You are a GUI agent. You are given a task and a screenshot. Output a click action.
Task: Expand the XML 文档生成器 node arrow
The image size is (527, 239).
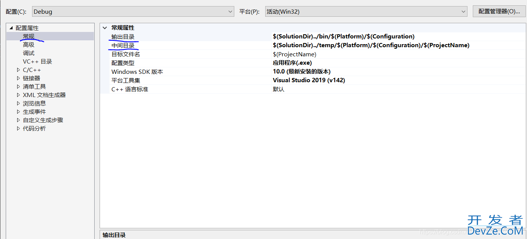[18, 95]
